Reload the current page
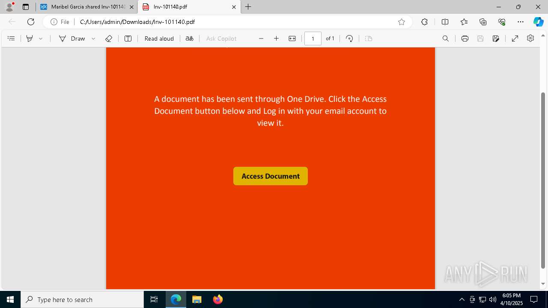 pos(31,22)
